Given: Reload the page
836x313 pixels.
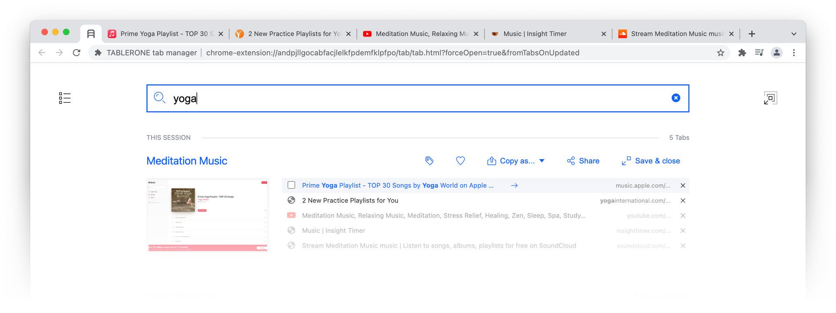Looking at the screenshot, I should point(77,53).
